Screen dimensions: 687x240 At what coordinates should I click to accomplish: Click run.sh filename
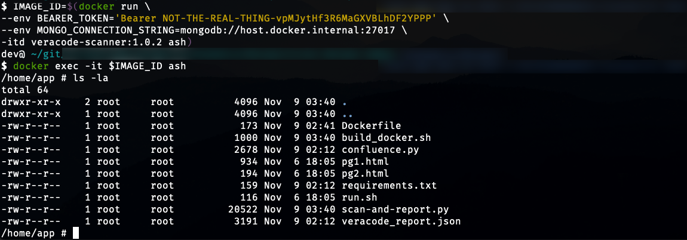point(359,198)
